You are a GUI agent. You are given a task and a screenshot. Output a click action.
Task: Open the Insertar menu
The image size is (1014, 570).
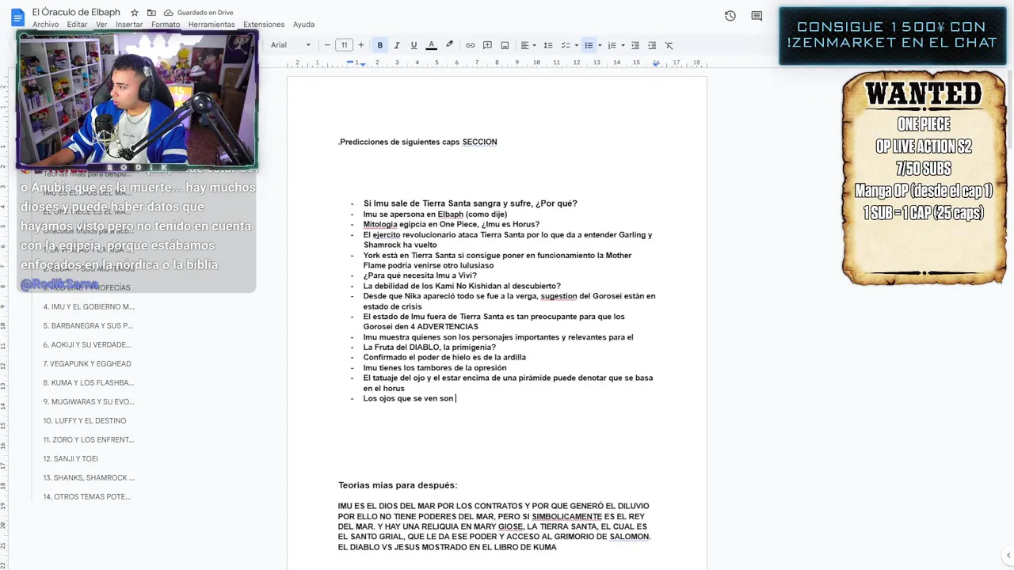129,25
